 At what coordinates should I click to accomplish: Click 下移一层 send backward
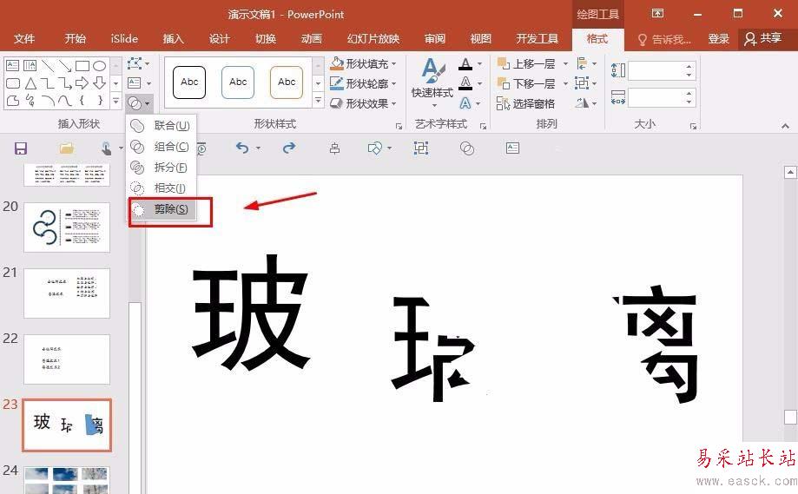526,83
